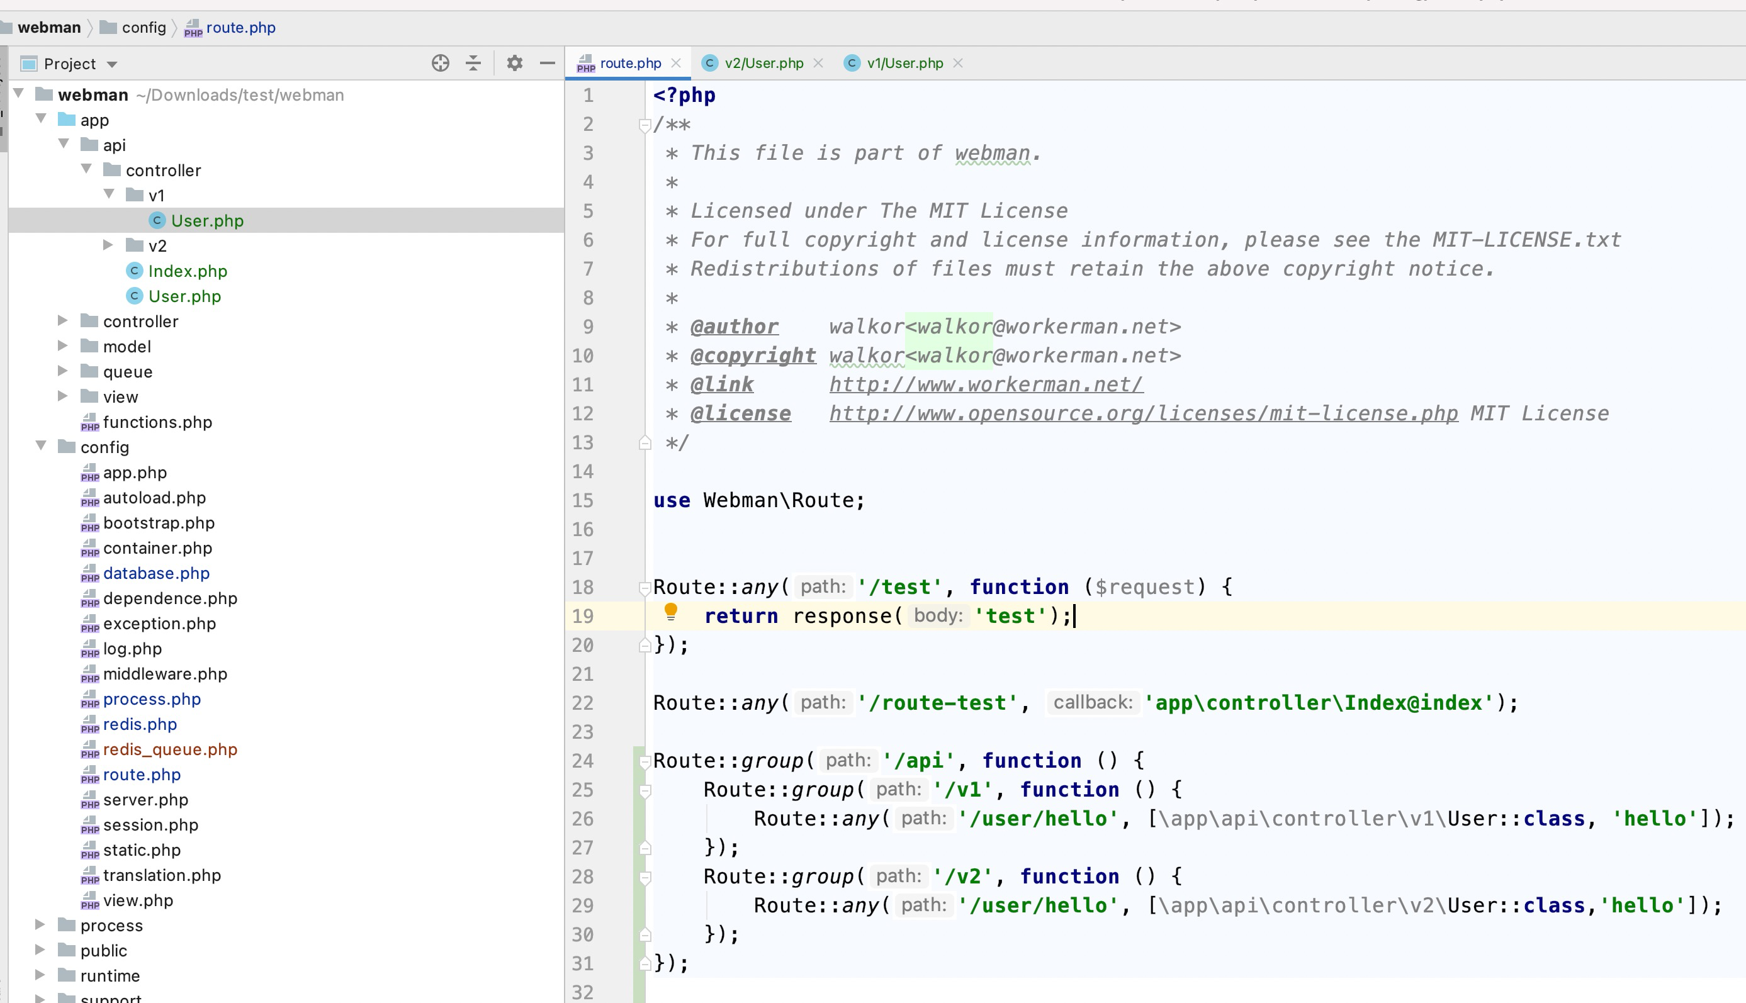This screenshot has height=1003, width=1746.
Task: Close the v1/User.php tab
Action: 958,64
